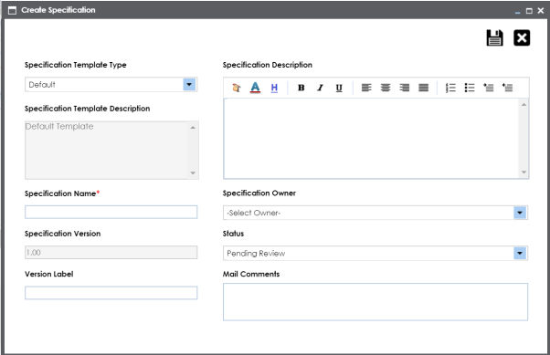Open the font color A tool

pyautogui.click(x=256, y=88)
